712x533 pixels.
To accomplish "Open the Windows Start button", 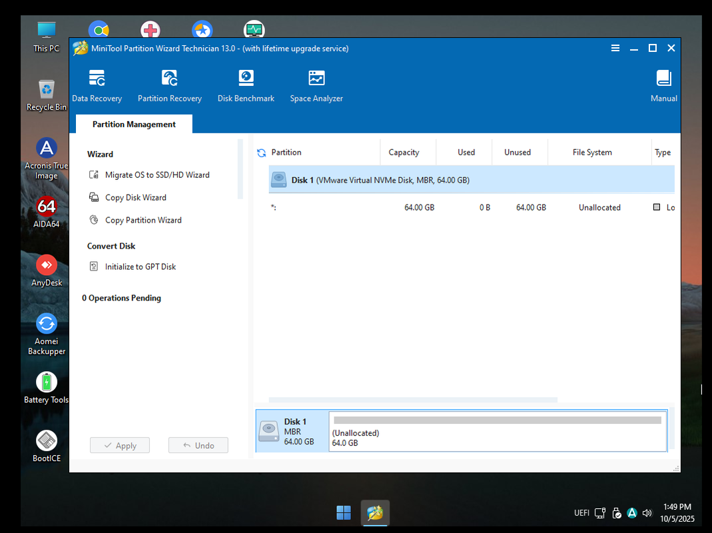I will tap(343, 512).
